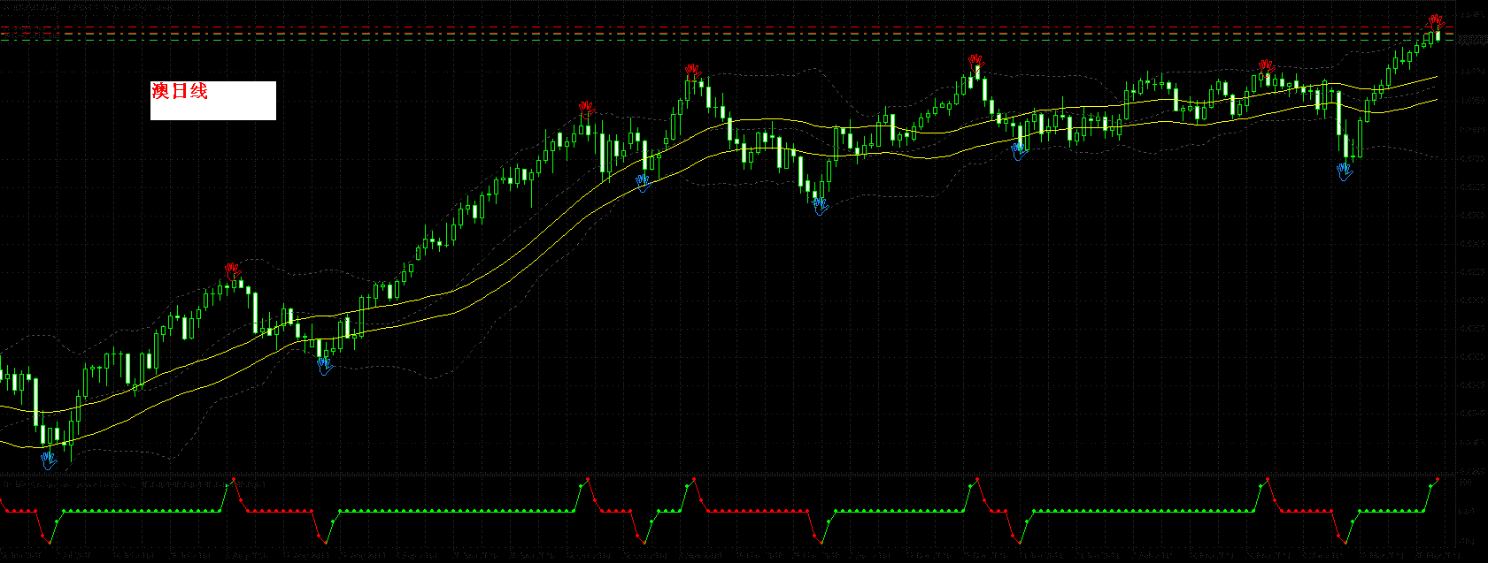Click the first red peak in the indicator panel
This screenshot has width=1488, height=563.
point(233,479)
